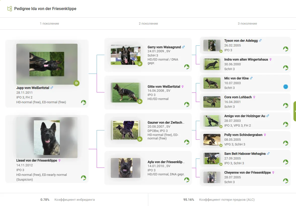Image resolution: width=296 pixels, height=206 pixels.
Task: Click the pedigree tree icon beside the title
Action: (10, 9)
